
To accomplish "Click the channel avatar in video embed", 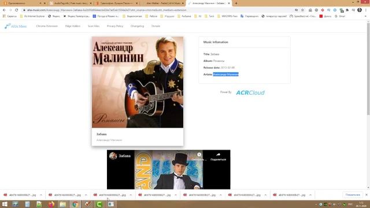I will click(x=113, y=156).
